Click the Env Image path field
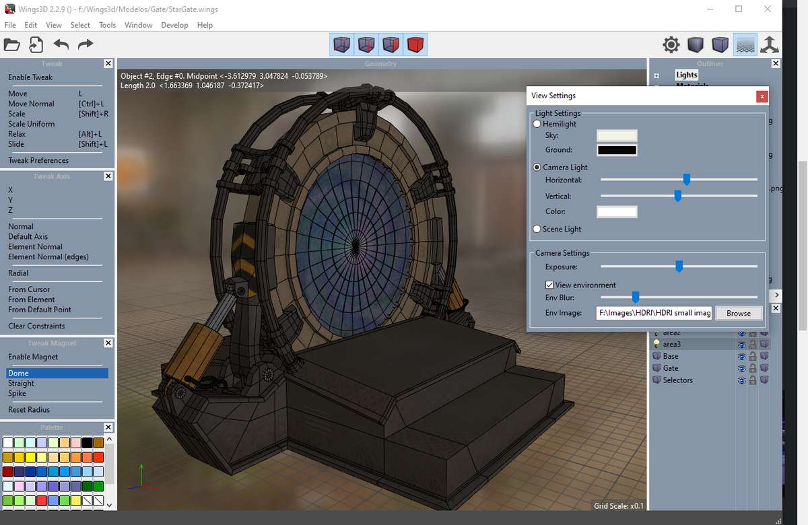This screenshot has height=525, width=808. [654, 313]
